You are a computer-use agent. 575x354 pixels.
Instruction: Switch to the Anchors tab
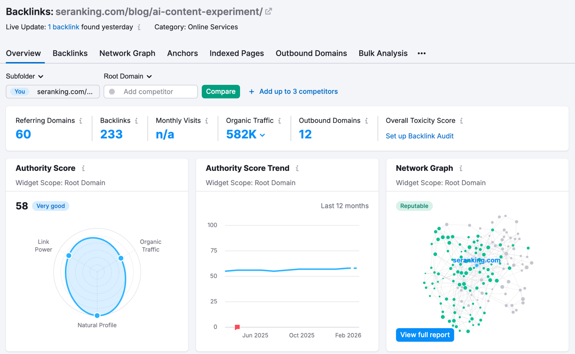182,53
